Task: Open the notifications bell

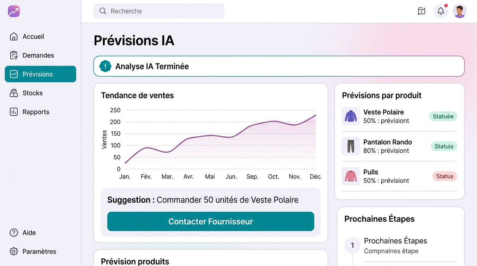Action: [441, 11]
